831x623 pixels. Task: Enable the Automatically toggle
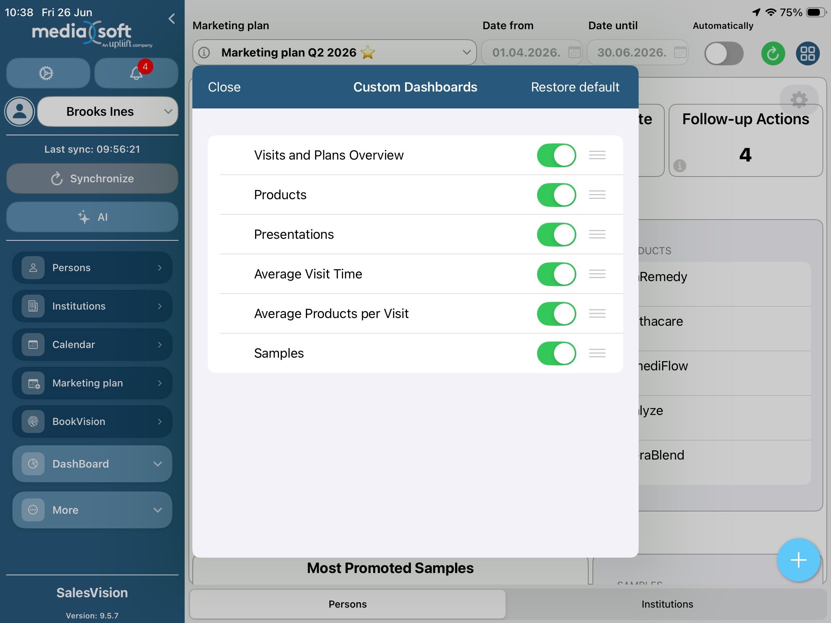point(724,53)
